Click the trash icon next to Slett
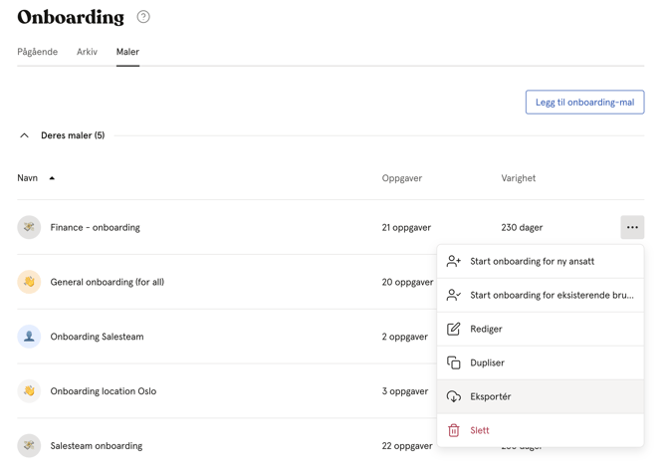Image resolution: width=667 pixels, height=476 pixels. point(453,430)
